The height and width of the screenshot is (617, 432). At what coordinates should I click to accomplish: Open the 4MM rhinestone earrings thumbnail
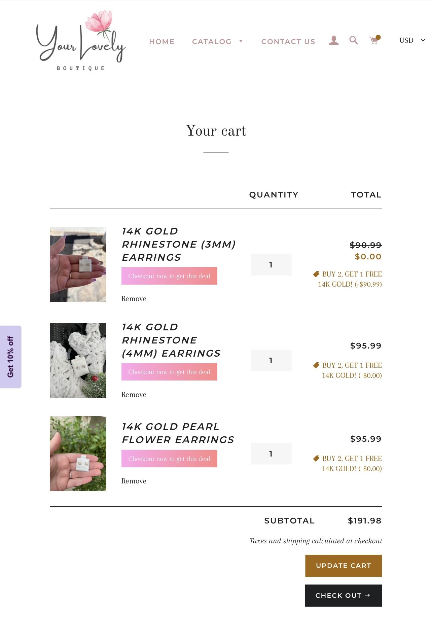(x=78, y=361)
